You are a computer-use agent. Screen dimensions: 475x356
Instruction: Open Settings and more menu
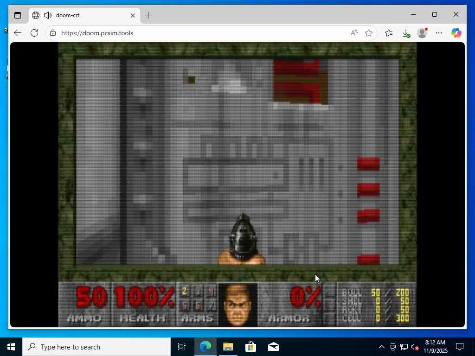click(x=439, y=33)
